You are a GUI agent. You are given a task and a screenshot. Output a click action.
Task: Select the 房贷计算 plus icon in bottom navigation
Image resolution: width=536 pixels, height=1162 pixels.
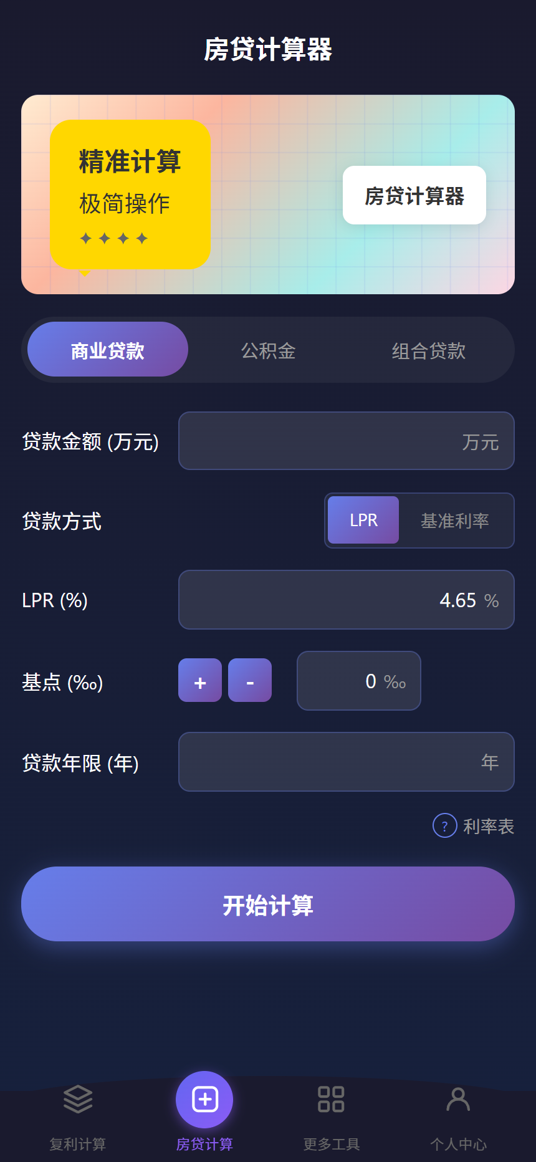point(204,1098)
